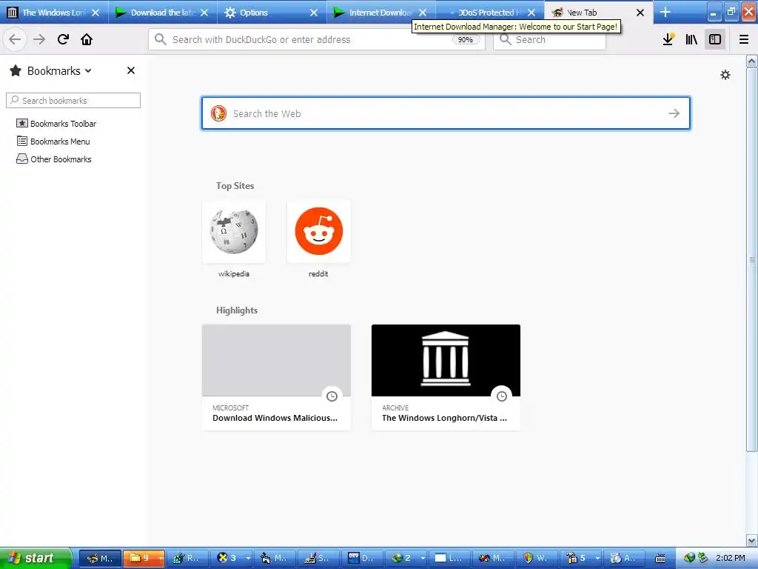Click the clock icon on Microsoft card
This screenshot has height=569, width=758.
[332, 396]
